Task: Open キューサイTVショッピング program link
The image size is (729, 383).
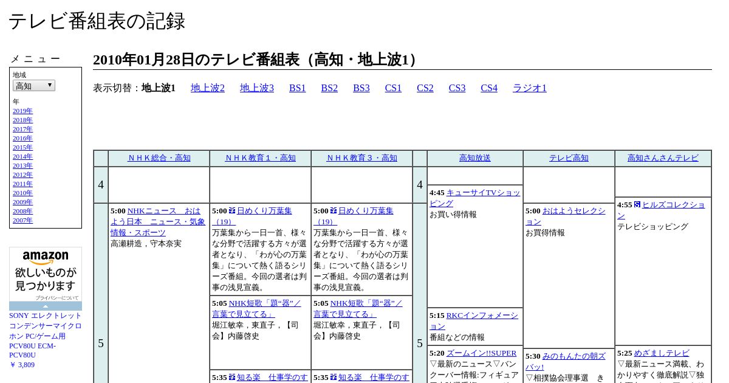Action: tap(475, 198)
